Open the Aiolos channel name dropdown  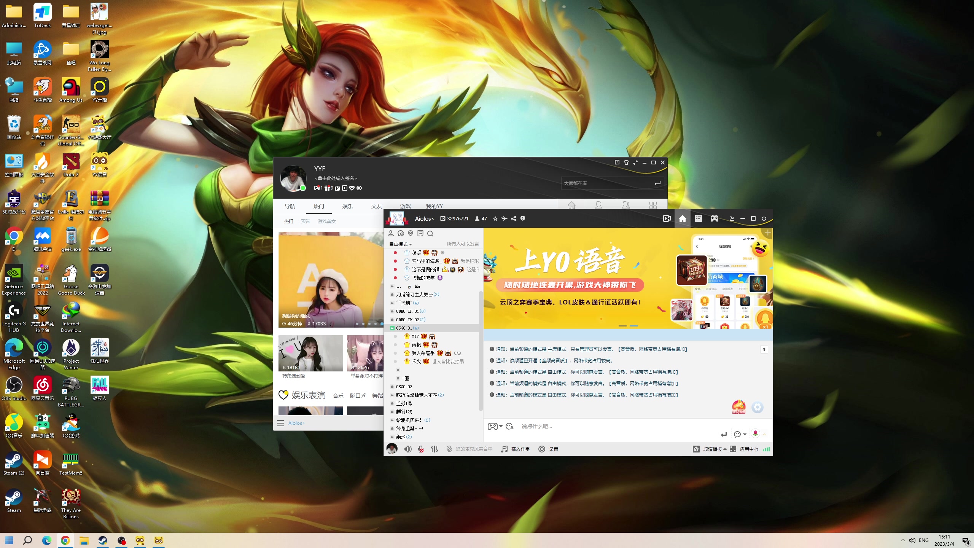click(424, 218)
